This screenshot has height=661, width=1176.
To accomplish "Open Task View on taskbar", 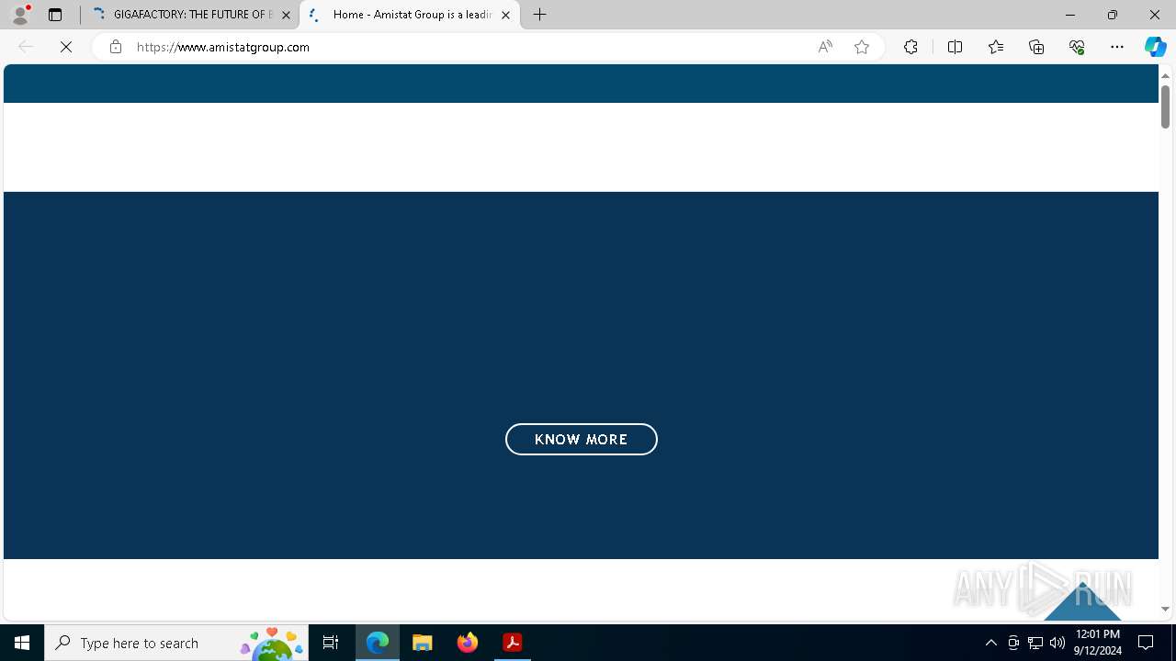I will click(331, 643).
